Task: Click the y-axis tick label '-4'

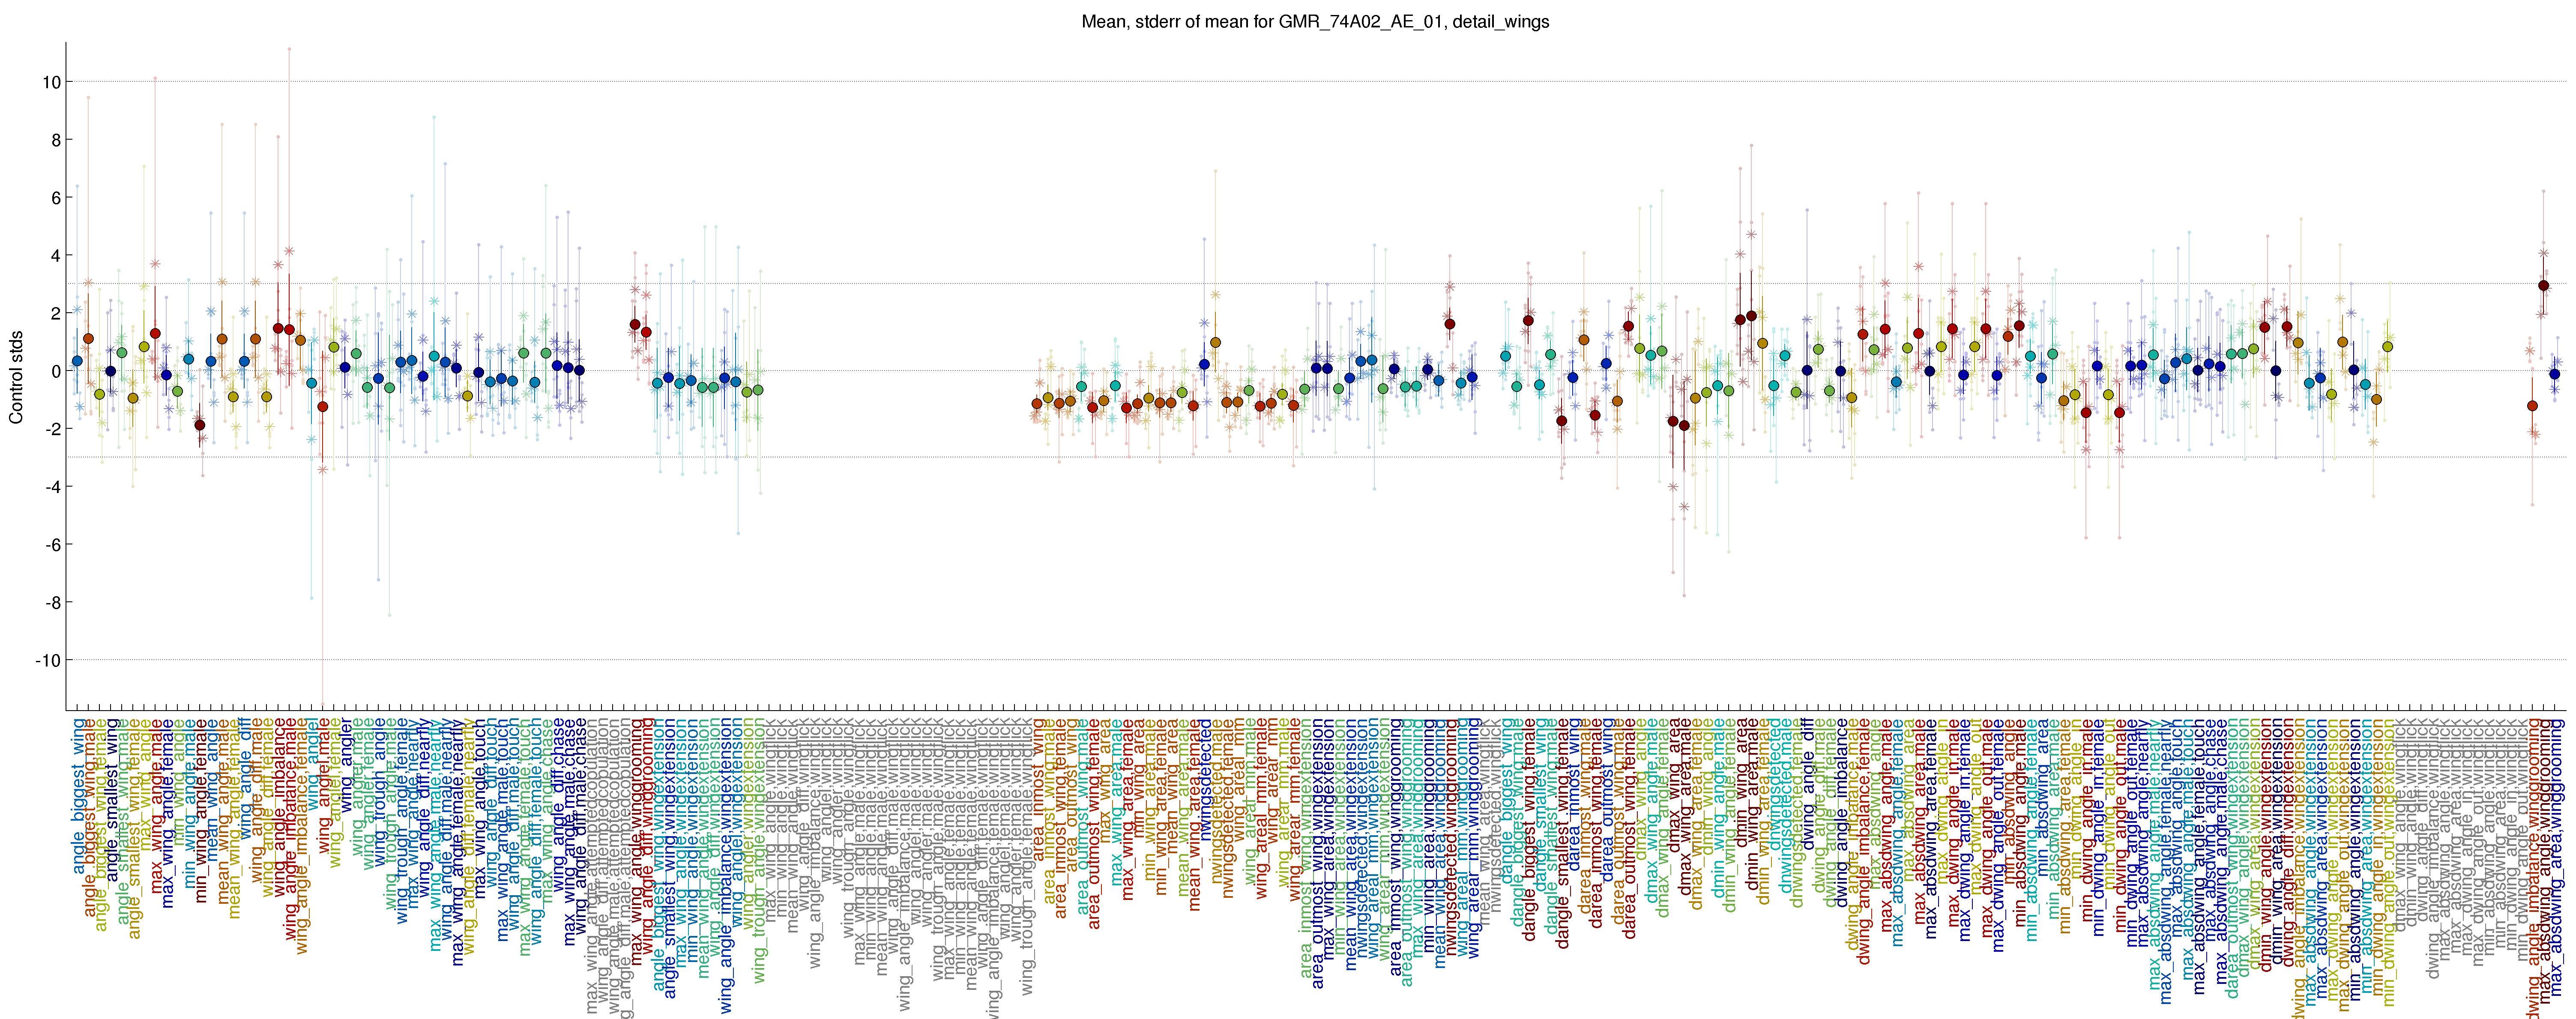Action: pyautogui.click(x=53, y=487)
